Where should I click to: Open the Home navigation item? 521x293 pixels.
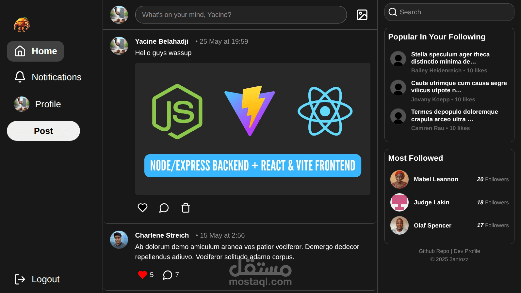[x=35, y=51]
